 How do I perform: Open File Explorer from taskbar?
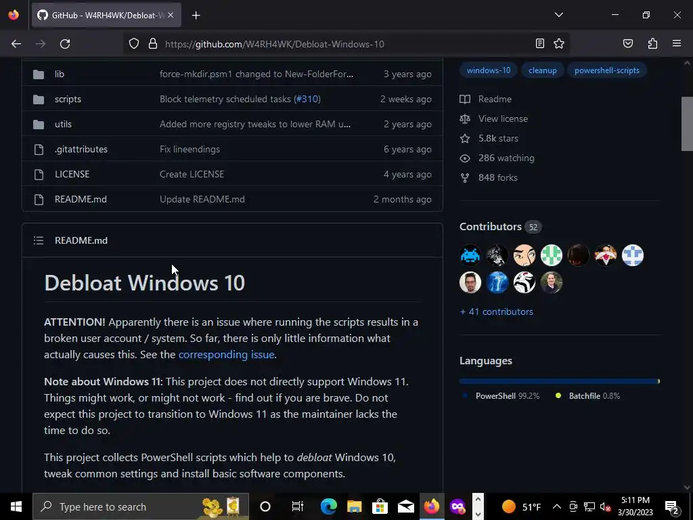click(x=354, y=506)
